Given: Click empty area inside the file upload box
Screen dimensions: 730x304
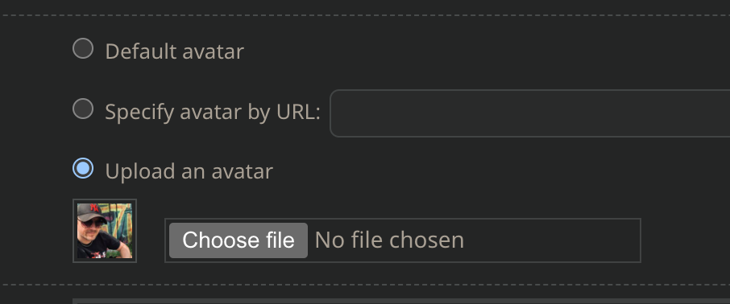Looking at the screenshot, I should point(552,240).
